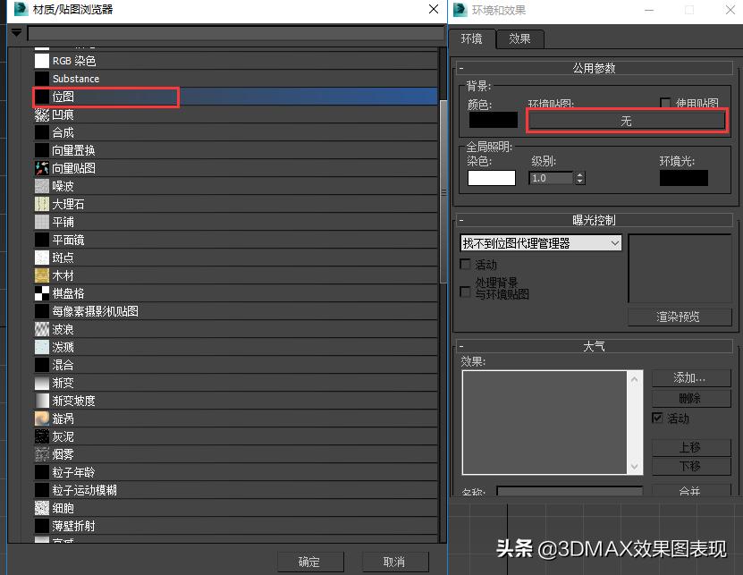Click the 无 environment map button
Viewport: 743px width, 575px height.
click(x=627, y=120)
